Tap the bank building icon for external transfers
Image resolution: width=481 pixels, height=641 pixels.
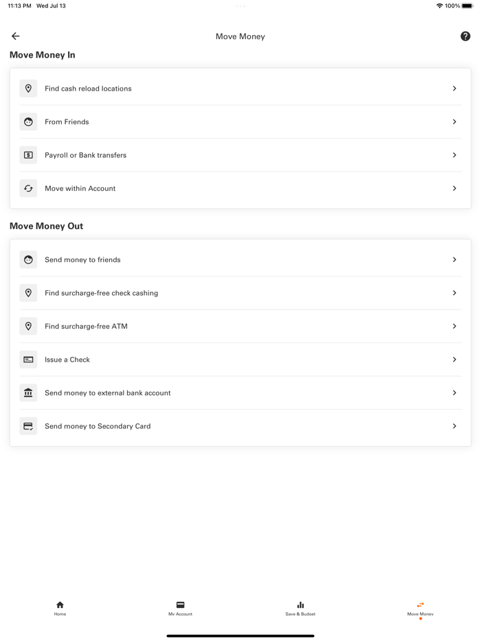point(28,393)
